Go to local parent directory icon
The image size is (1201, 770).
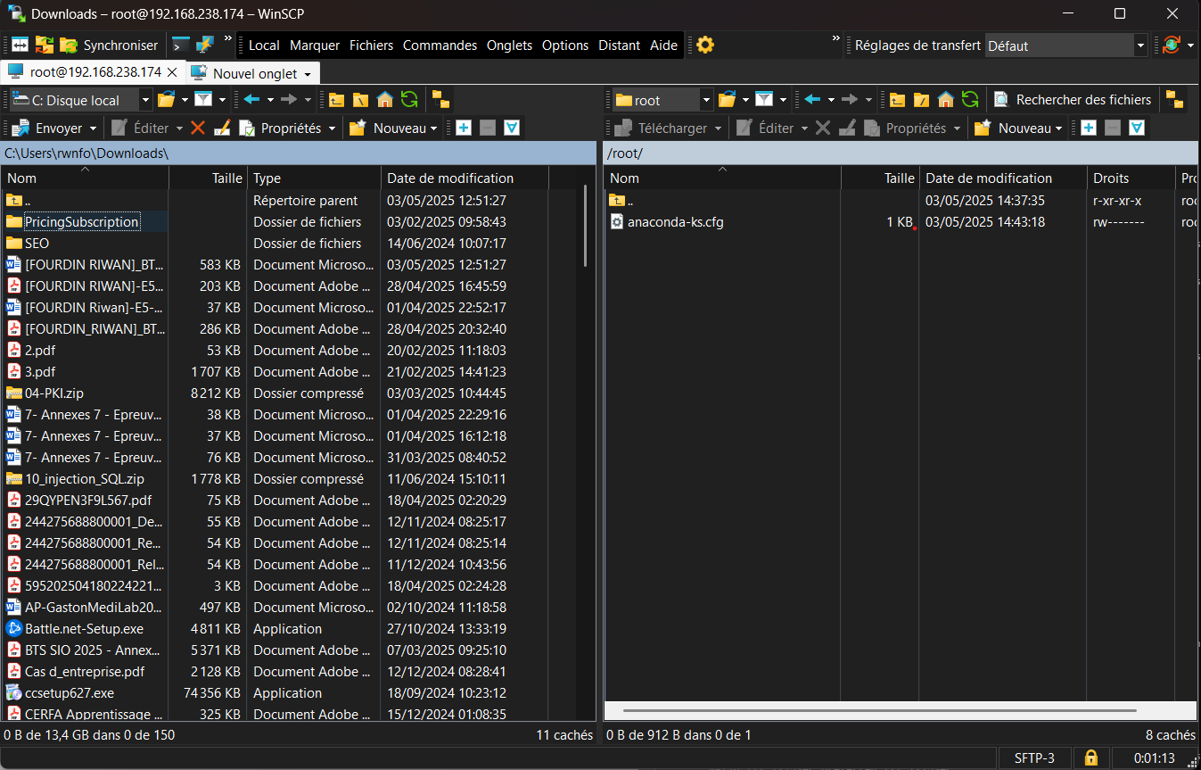(x=336, y=100)
